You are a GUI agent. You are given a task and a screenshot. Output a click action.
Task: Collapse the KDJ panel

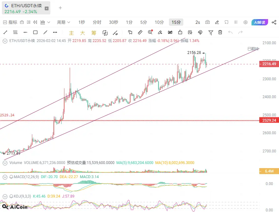point(5,196)
